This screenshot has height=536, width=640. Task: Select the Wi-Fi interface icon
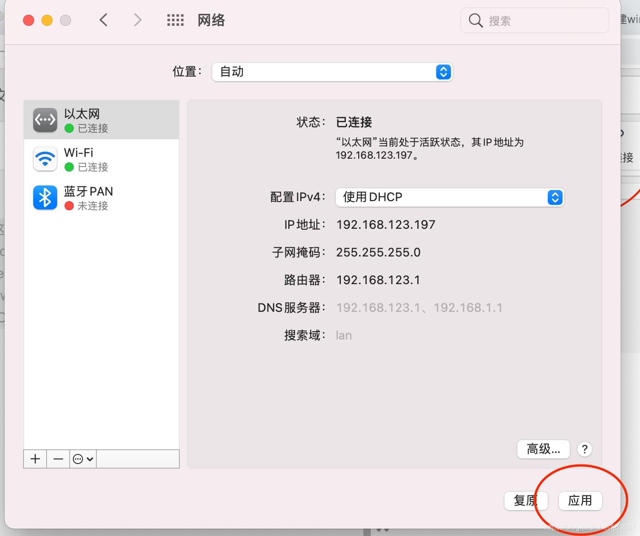45,159
